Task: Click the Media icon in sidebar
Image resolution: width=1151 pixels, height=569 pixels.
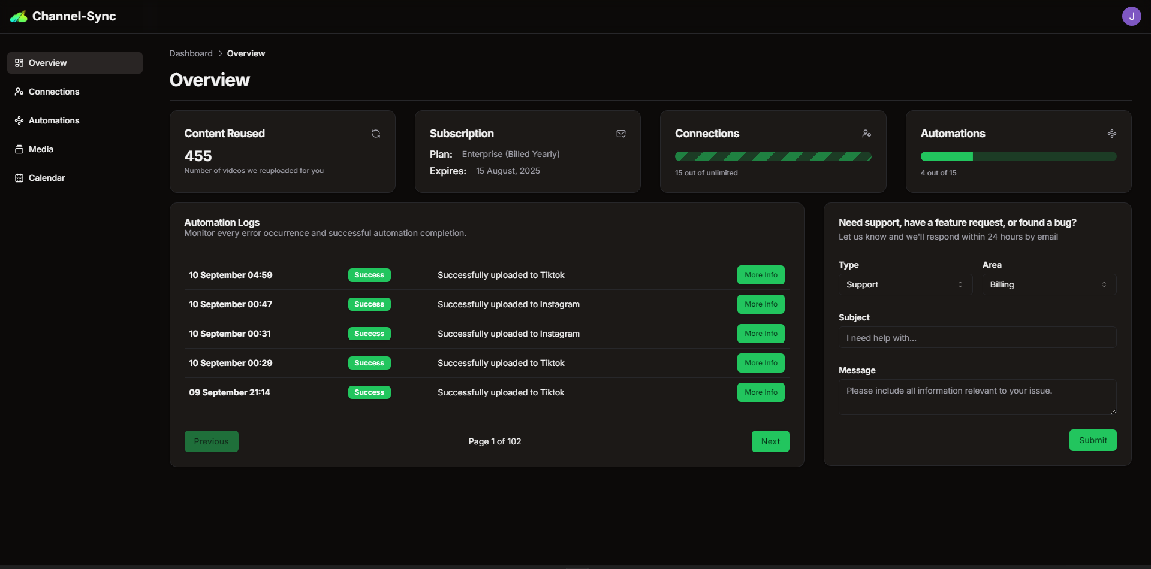Action: [19, 149]
